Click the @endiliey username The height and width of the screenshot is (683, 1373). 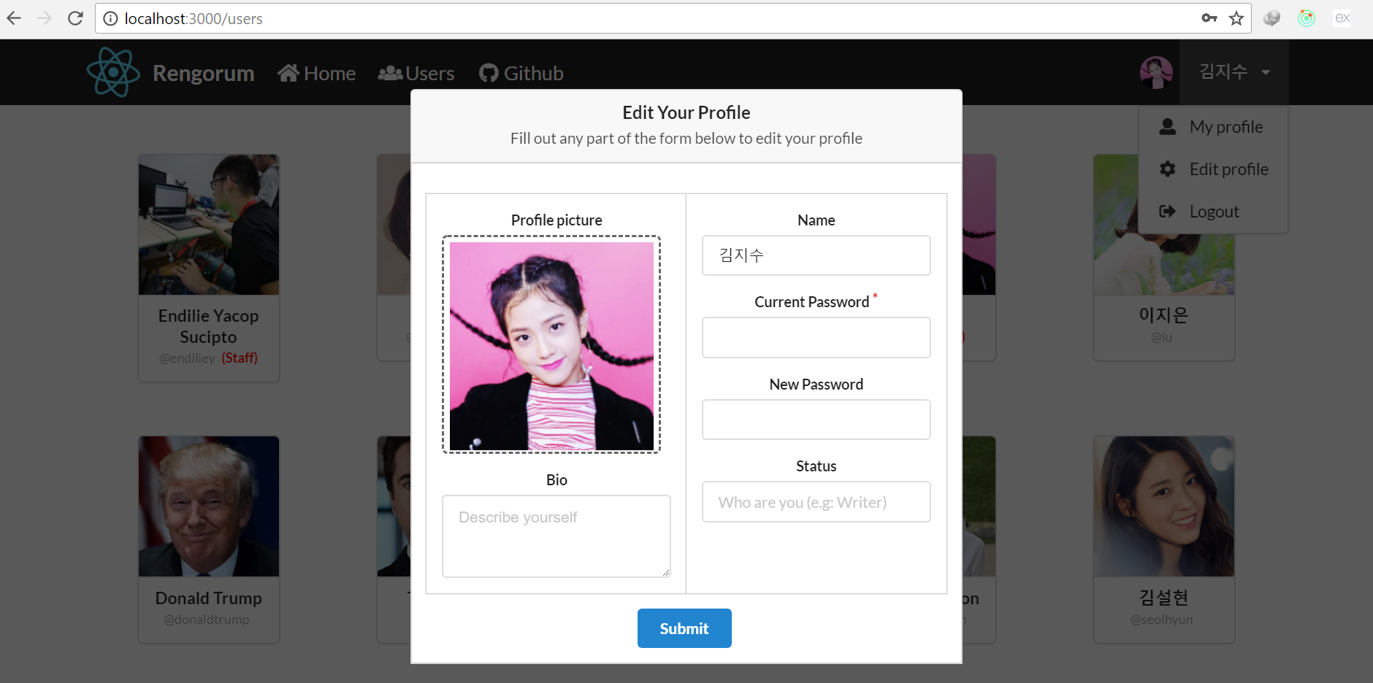[188, 358]
